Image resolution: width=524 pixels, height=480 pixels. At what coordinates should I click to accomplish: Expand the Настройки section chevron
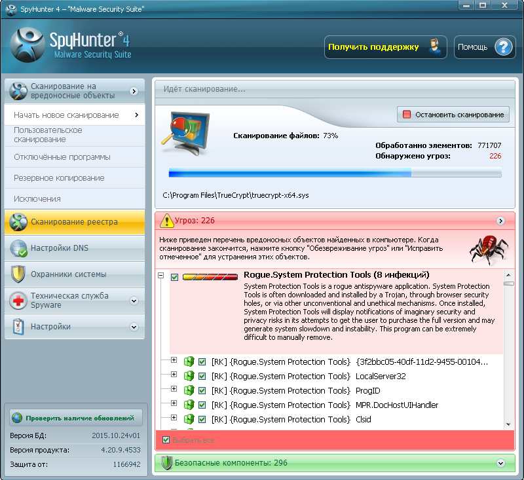point(134,327)
